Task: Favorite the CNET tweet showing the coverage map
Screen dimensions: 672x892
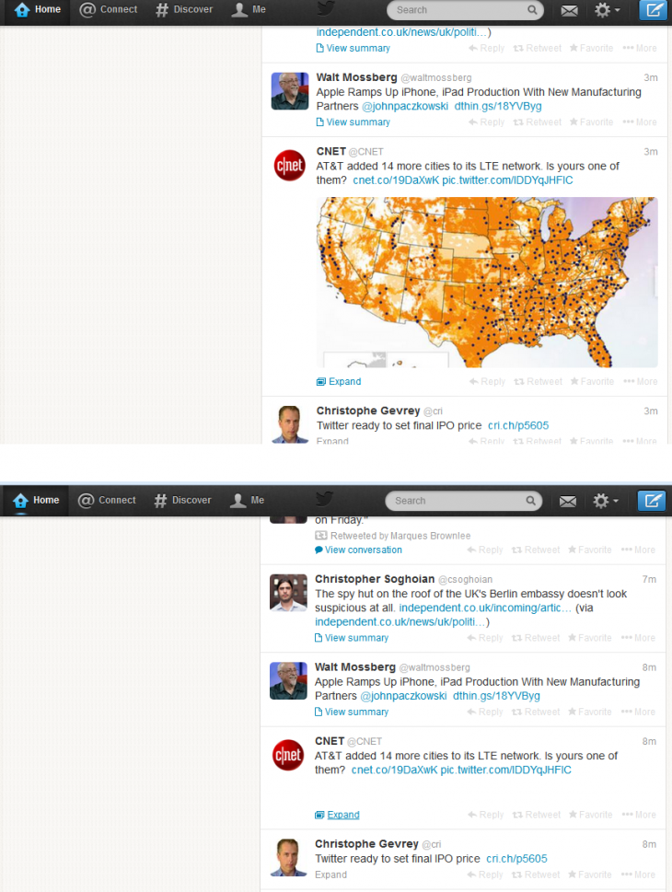Action: pos(591,381)
